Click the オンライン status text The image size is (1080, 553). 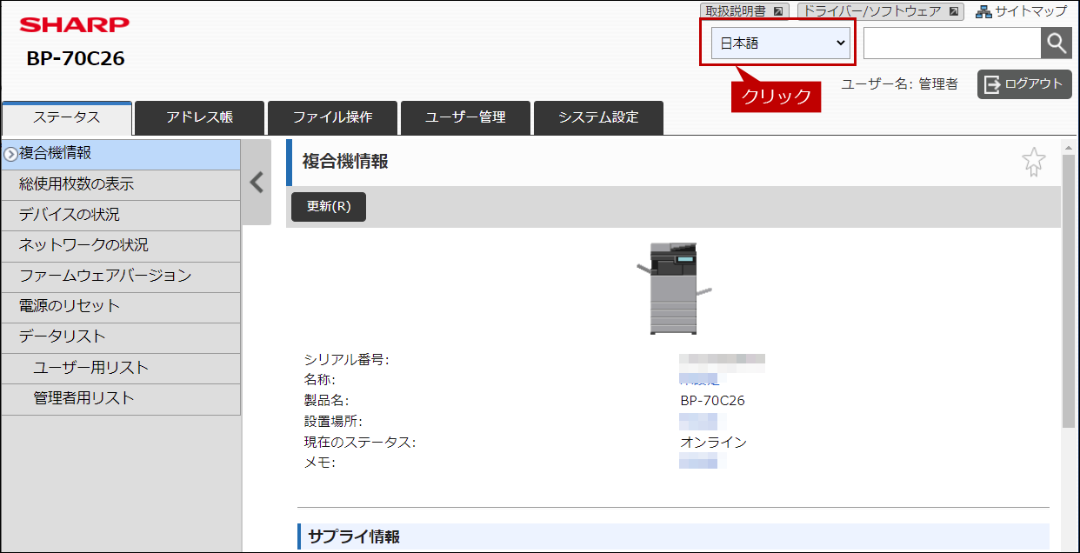(x=713, y=443)
